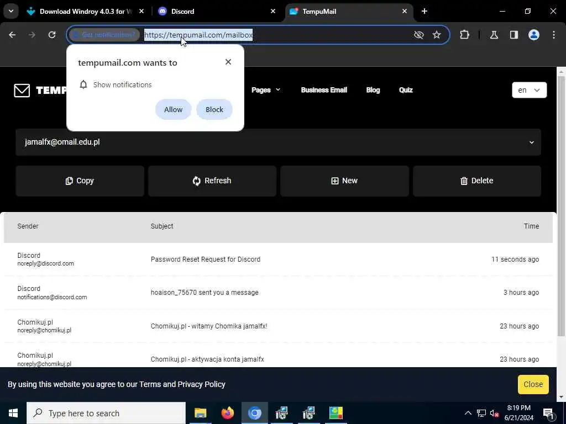Click the browser forward arrow
Viewport: 566px width, 424px height.
tap(32, 35)
